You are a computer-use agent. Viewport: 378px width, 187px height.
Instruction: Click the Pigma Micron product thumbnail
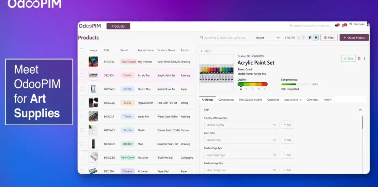pos(93,103)
